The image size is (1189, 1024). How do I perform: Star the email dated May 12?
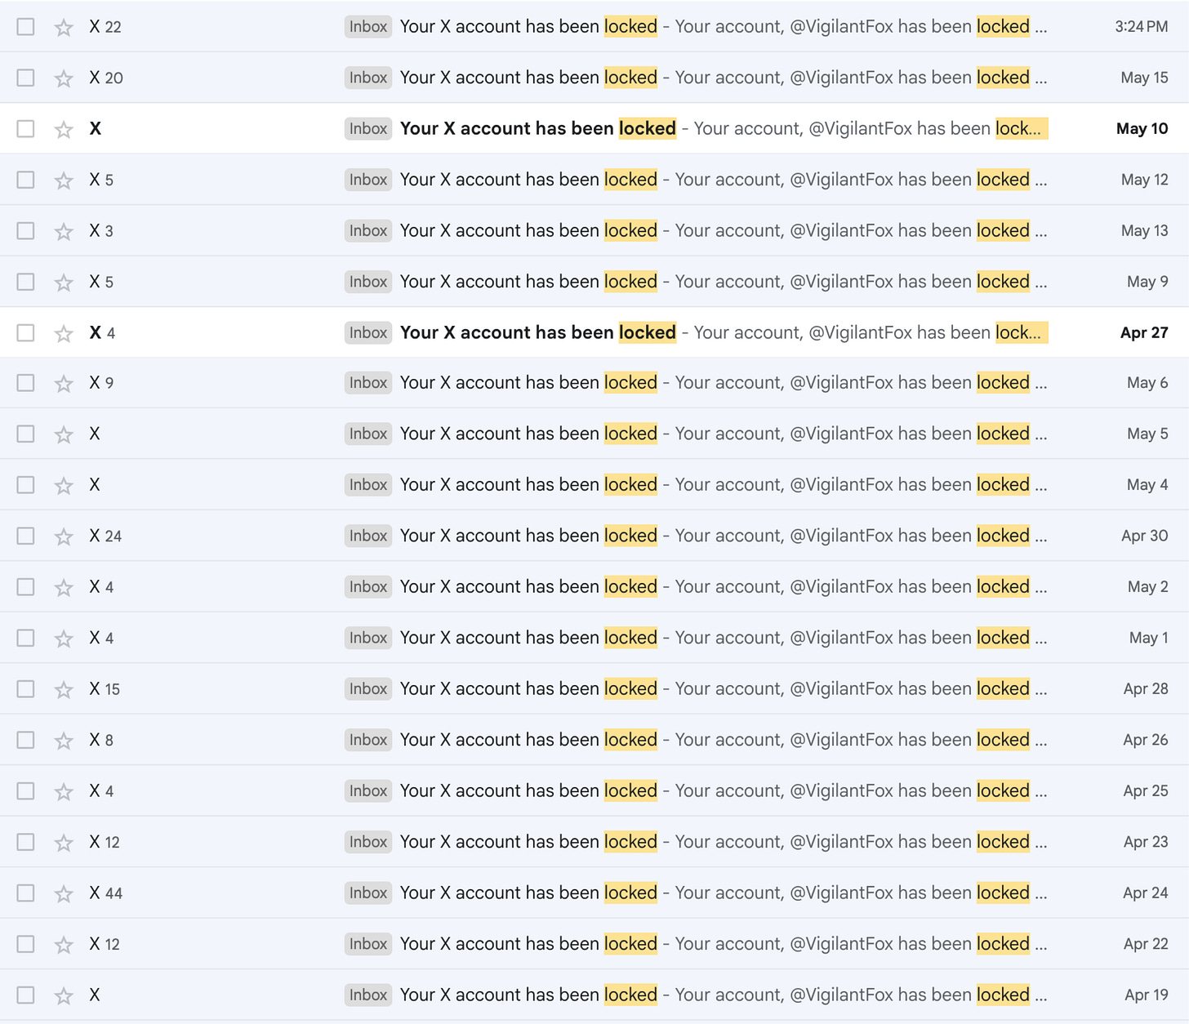point(64,180)
